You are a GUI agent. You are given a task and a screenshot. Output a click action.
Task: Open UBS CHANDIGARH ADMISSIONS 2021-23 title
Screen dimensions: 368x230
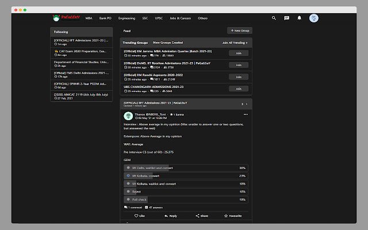[154, 87]
